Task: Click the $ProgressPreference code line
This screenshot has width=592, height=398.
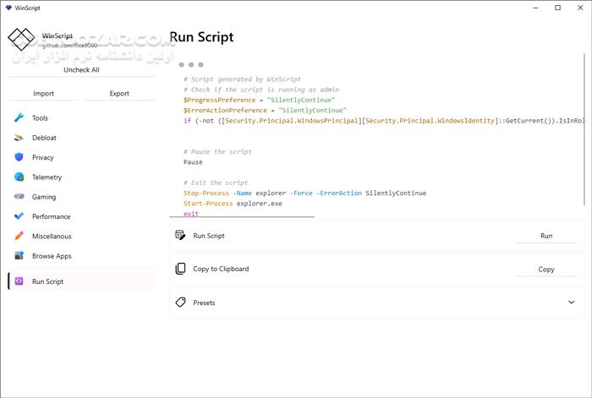Action: pyautogui.click(x=260, y=100)
